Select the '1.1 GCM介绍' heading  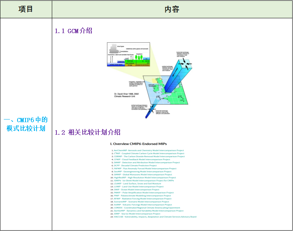(74, 31)
